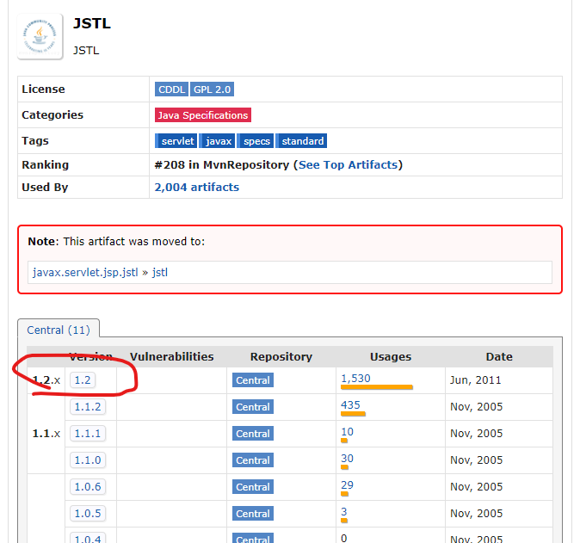Click the Ranking row label
The image size is (580, 543).
[x=45, y=164]
